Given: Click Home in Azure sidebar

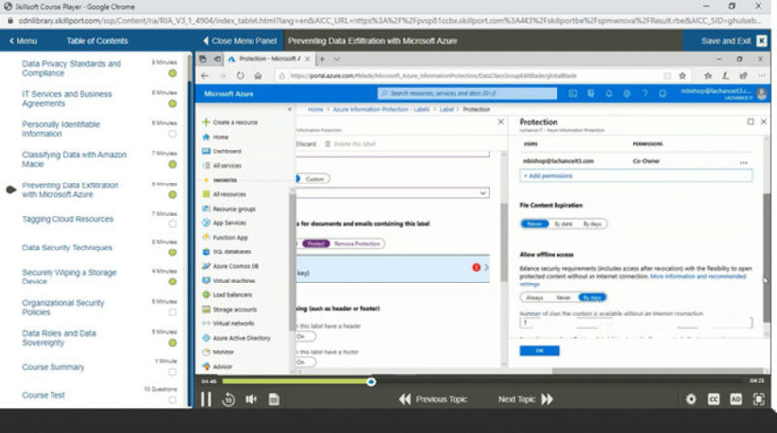Looking at the screenshot, I should tap(216, 137).
